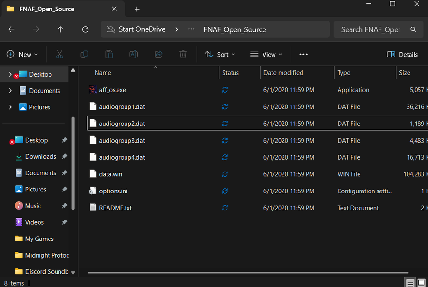Sort files by Status column

(230, 73)
